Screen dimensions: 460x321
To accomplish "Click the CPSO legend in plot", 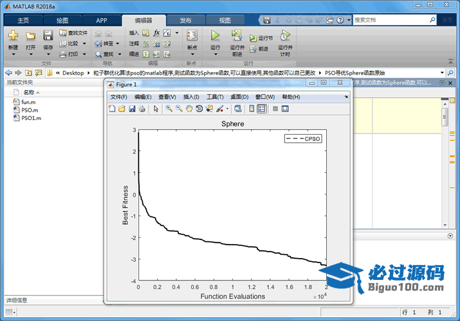I will pyautogui.click(x=303, y=139).
